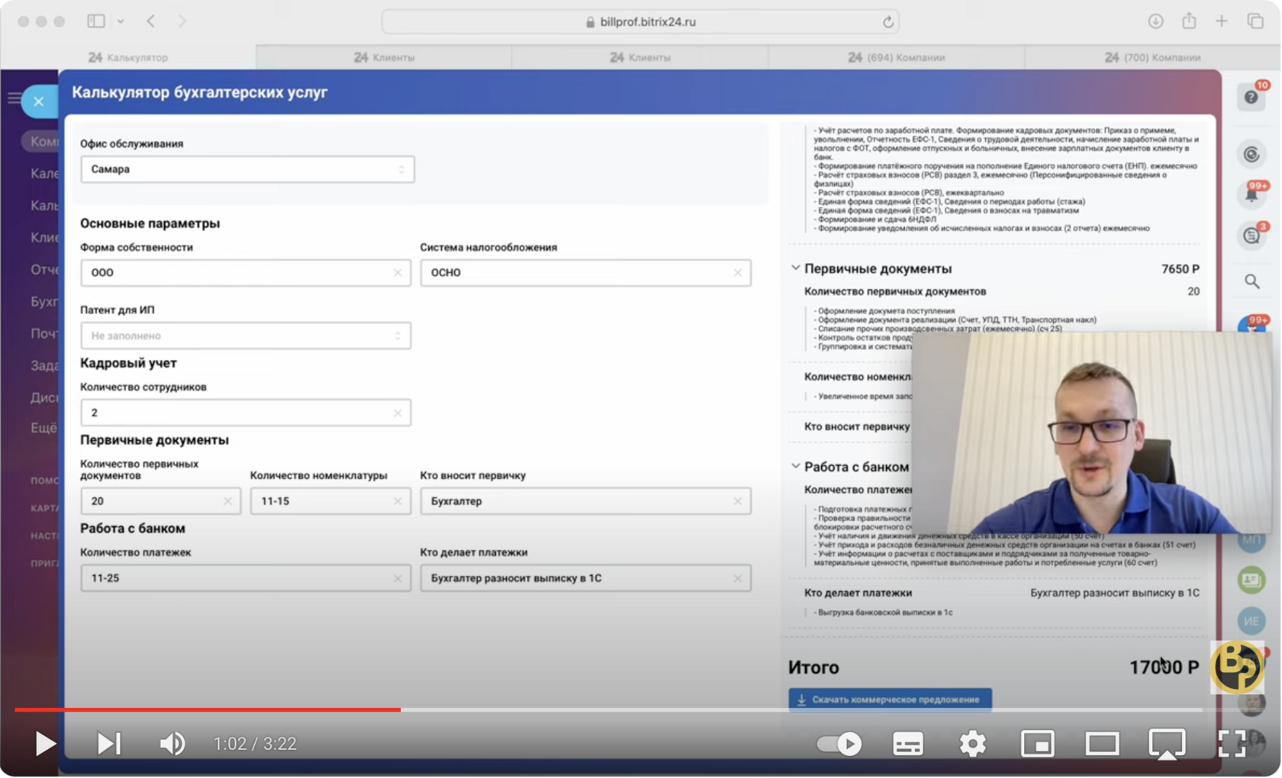
Task: Open a new Safari tab
Action: click(1222, 21)
